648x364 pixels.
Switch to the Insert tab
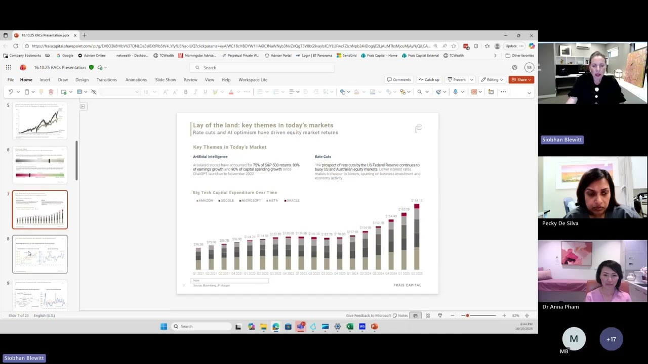click(x=45, y=79)
